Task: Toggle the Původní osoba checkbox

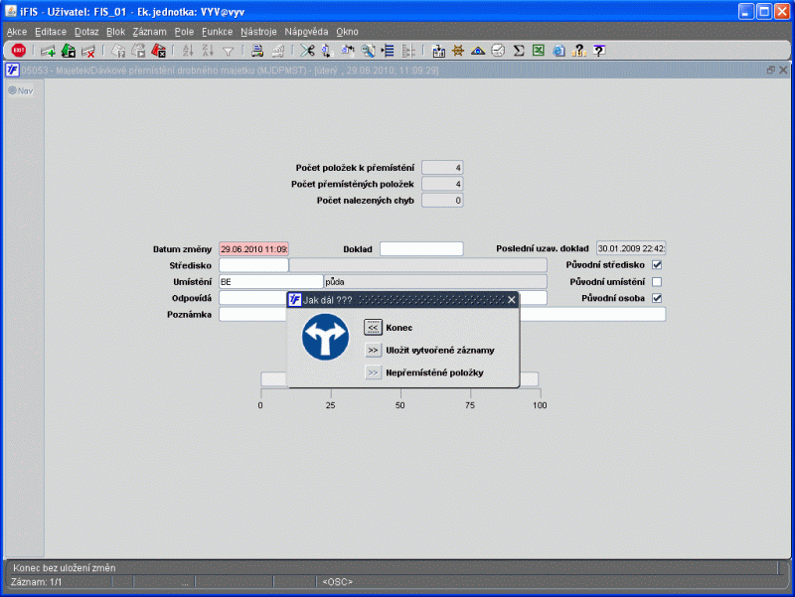Action: click(x=657, y=298)
